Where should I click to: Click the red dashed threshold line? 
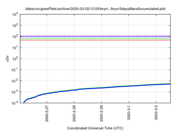pyautogui.click(x=95, y=40)
